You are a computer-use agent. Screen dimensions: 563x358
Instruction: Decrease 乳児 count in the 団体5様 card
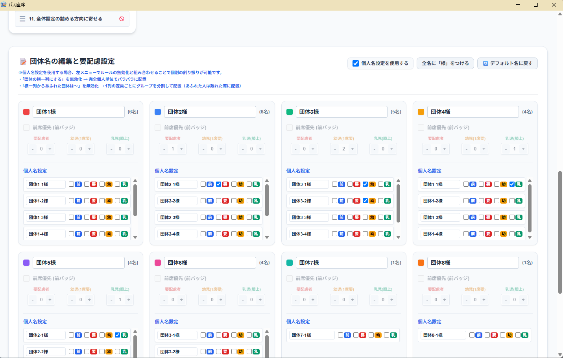pos(112,300)
